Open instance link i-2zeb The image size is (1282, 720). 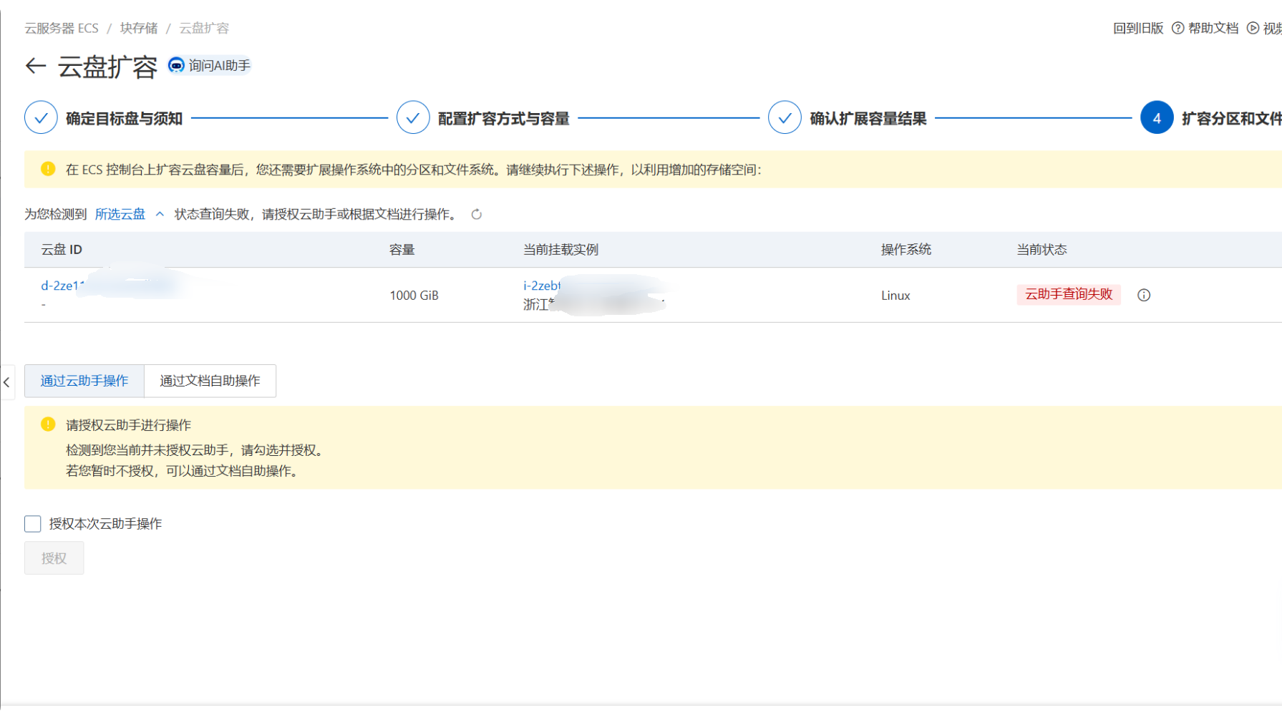[542, 286]
